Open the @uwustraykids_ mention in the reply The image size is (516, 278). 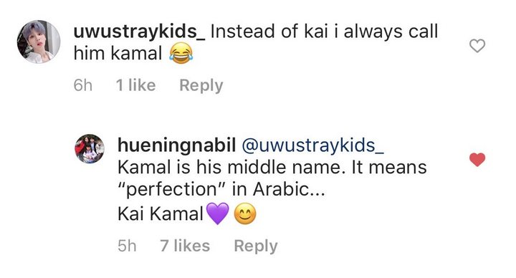pos(312,145)
